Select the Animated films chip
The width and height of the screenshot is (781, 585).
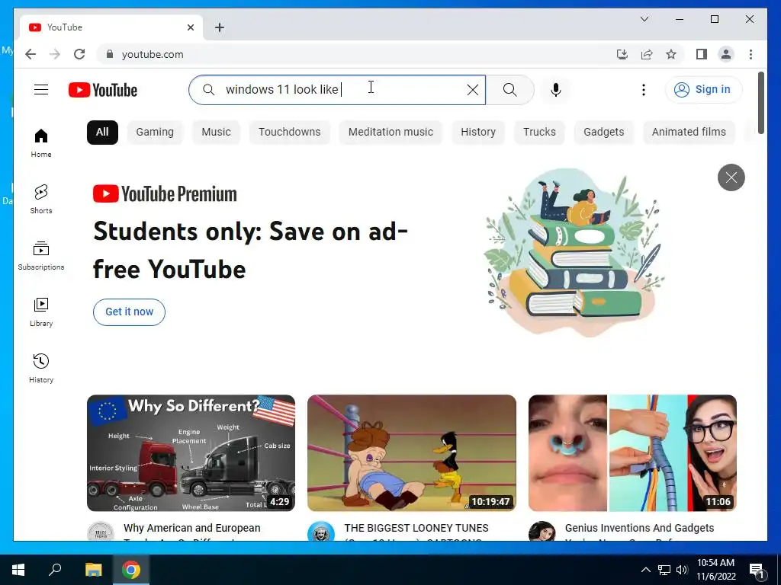689,133
